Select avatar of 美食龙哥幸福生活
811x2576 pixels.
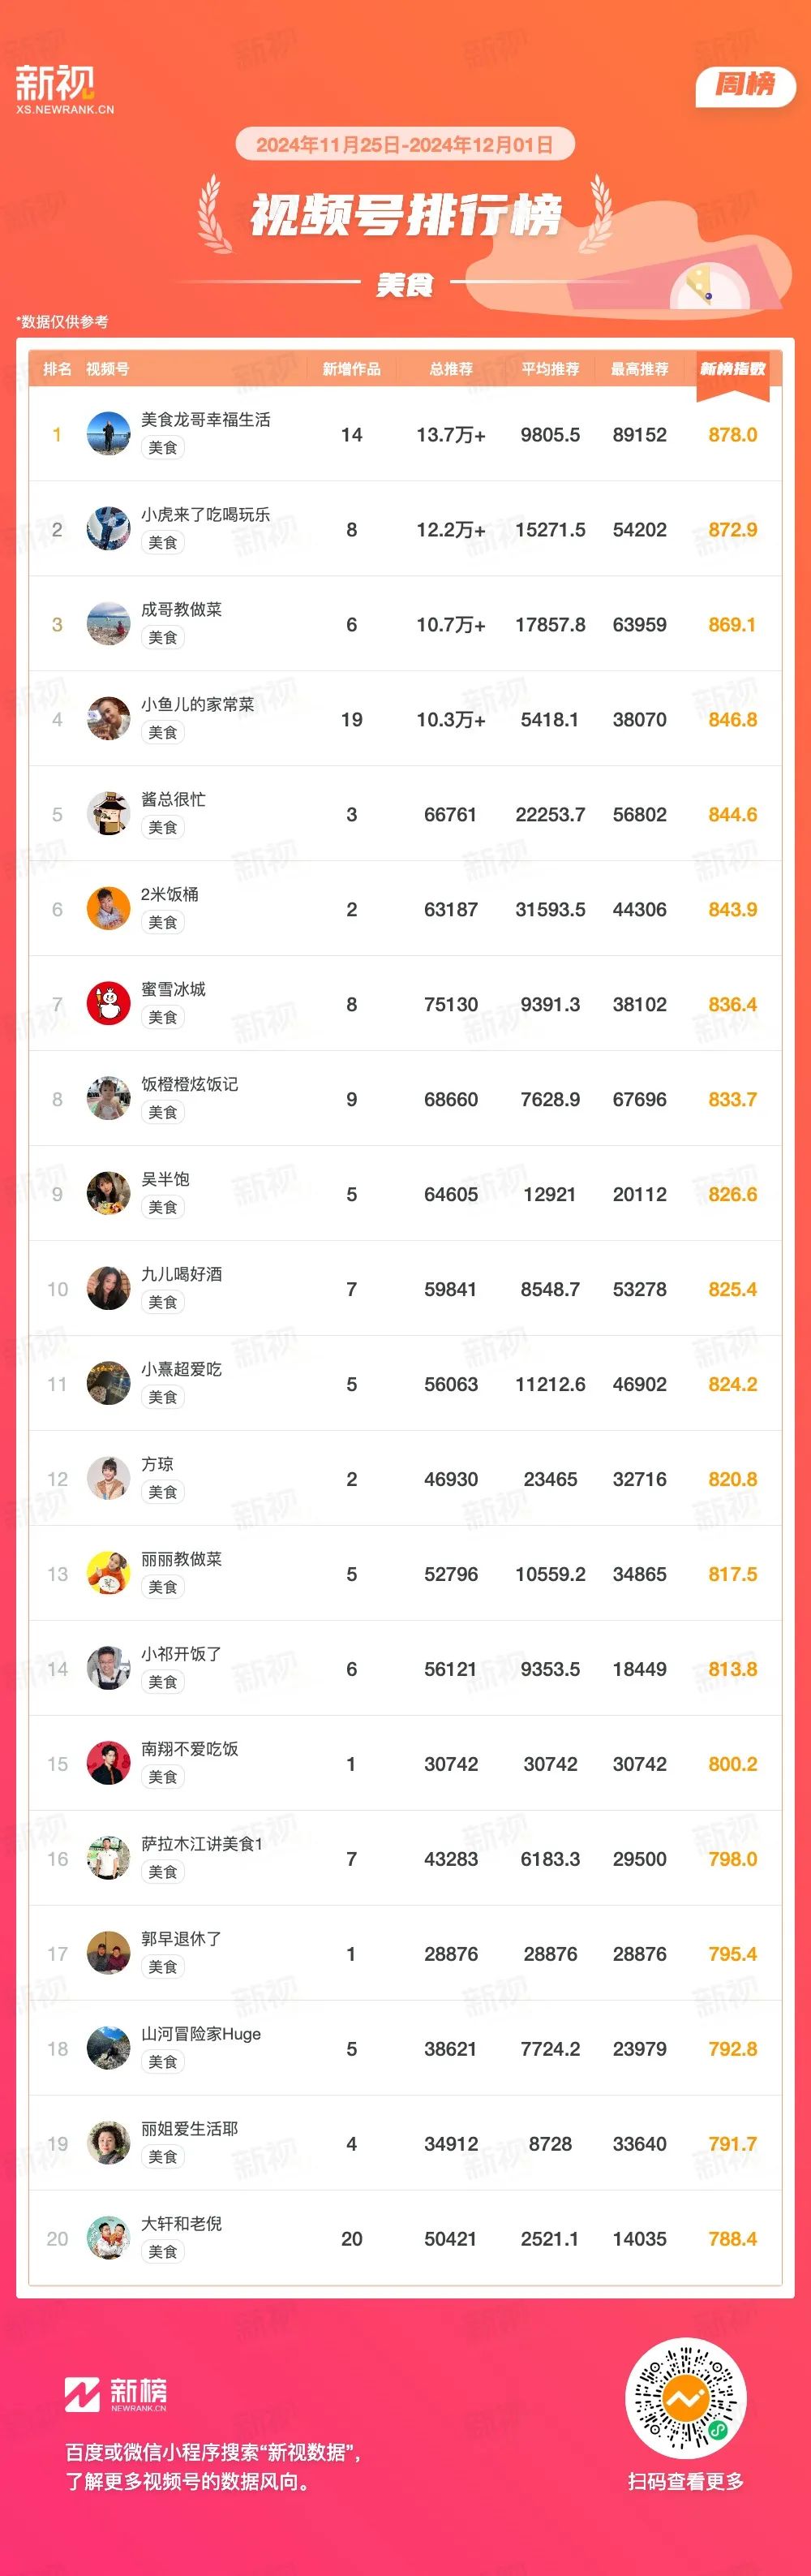click(108, 434)
